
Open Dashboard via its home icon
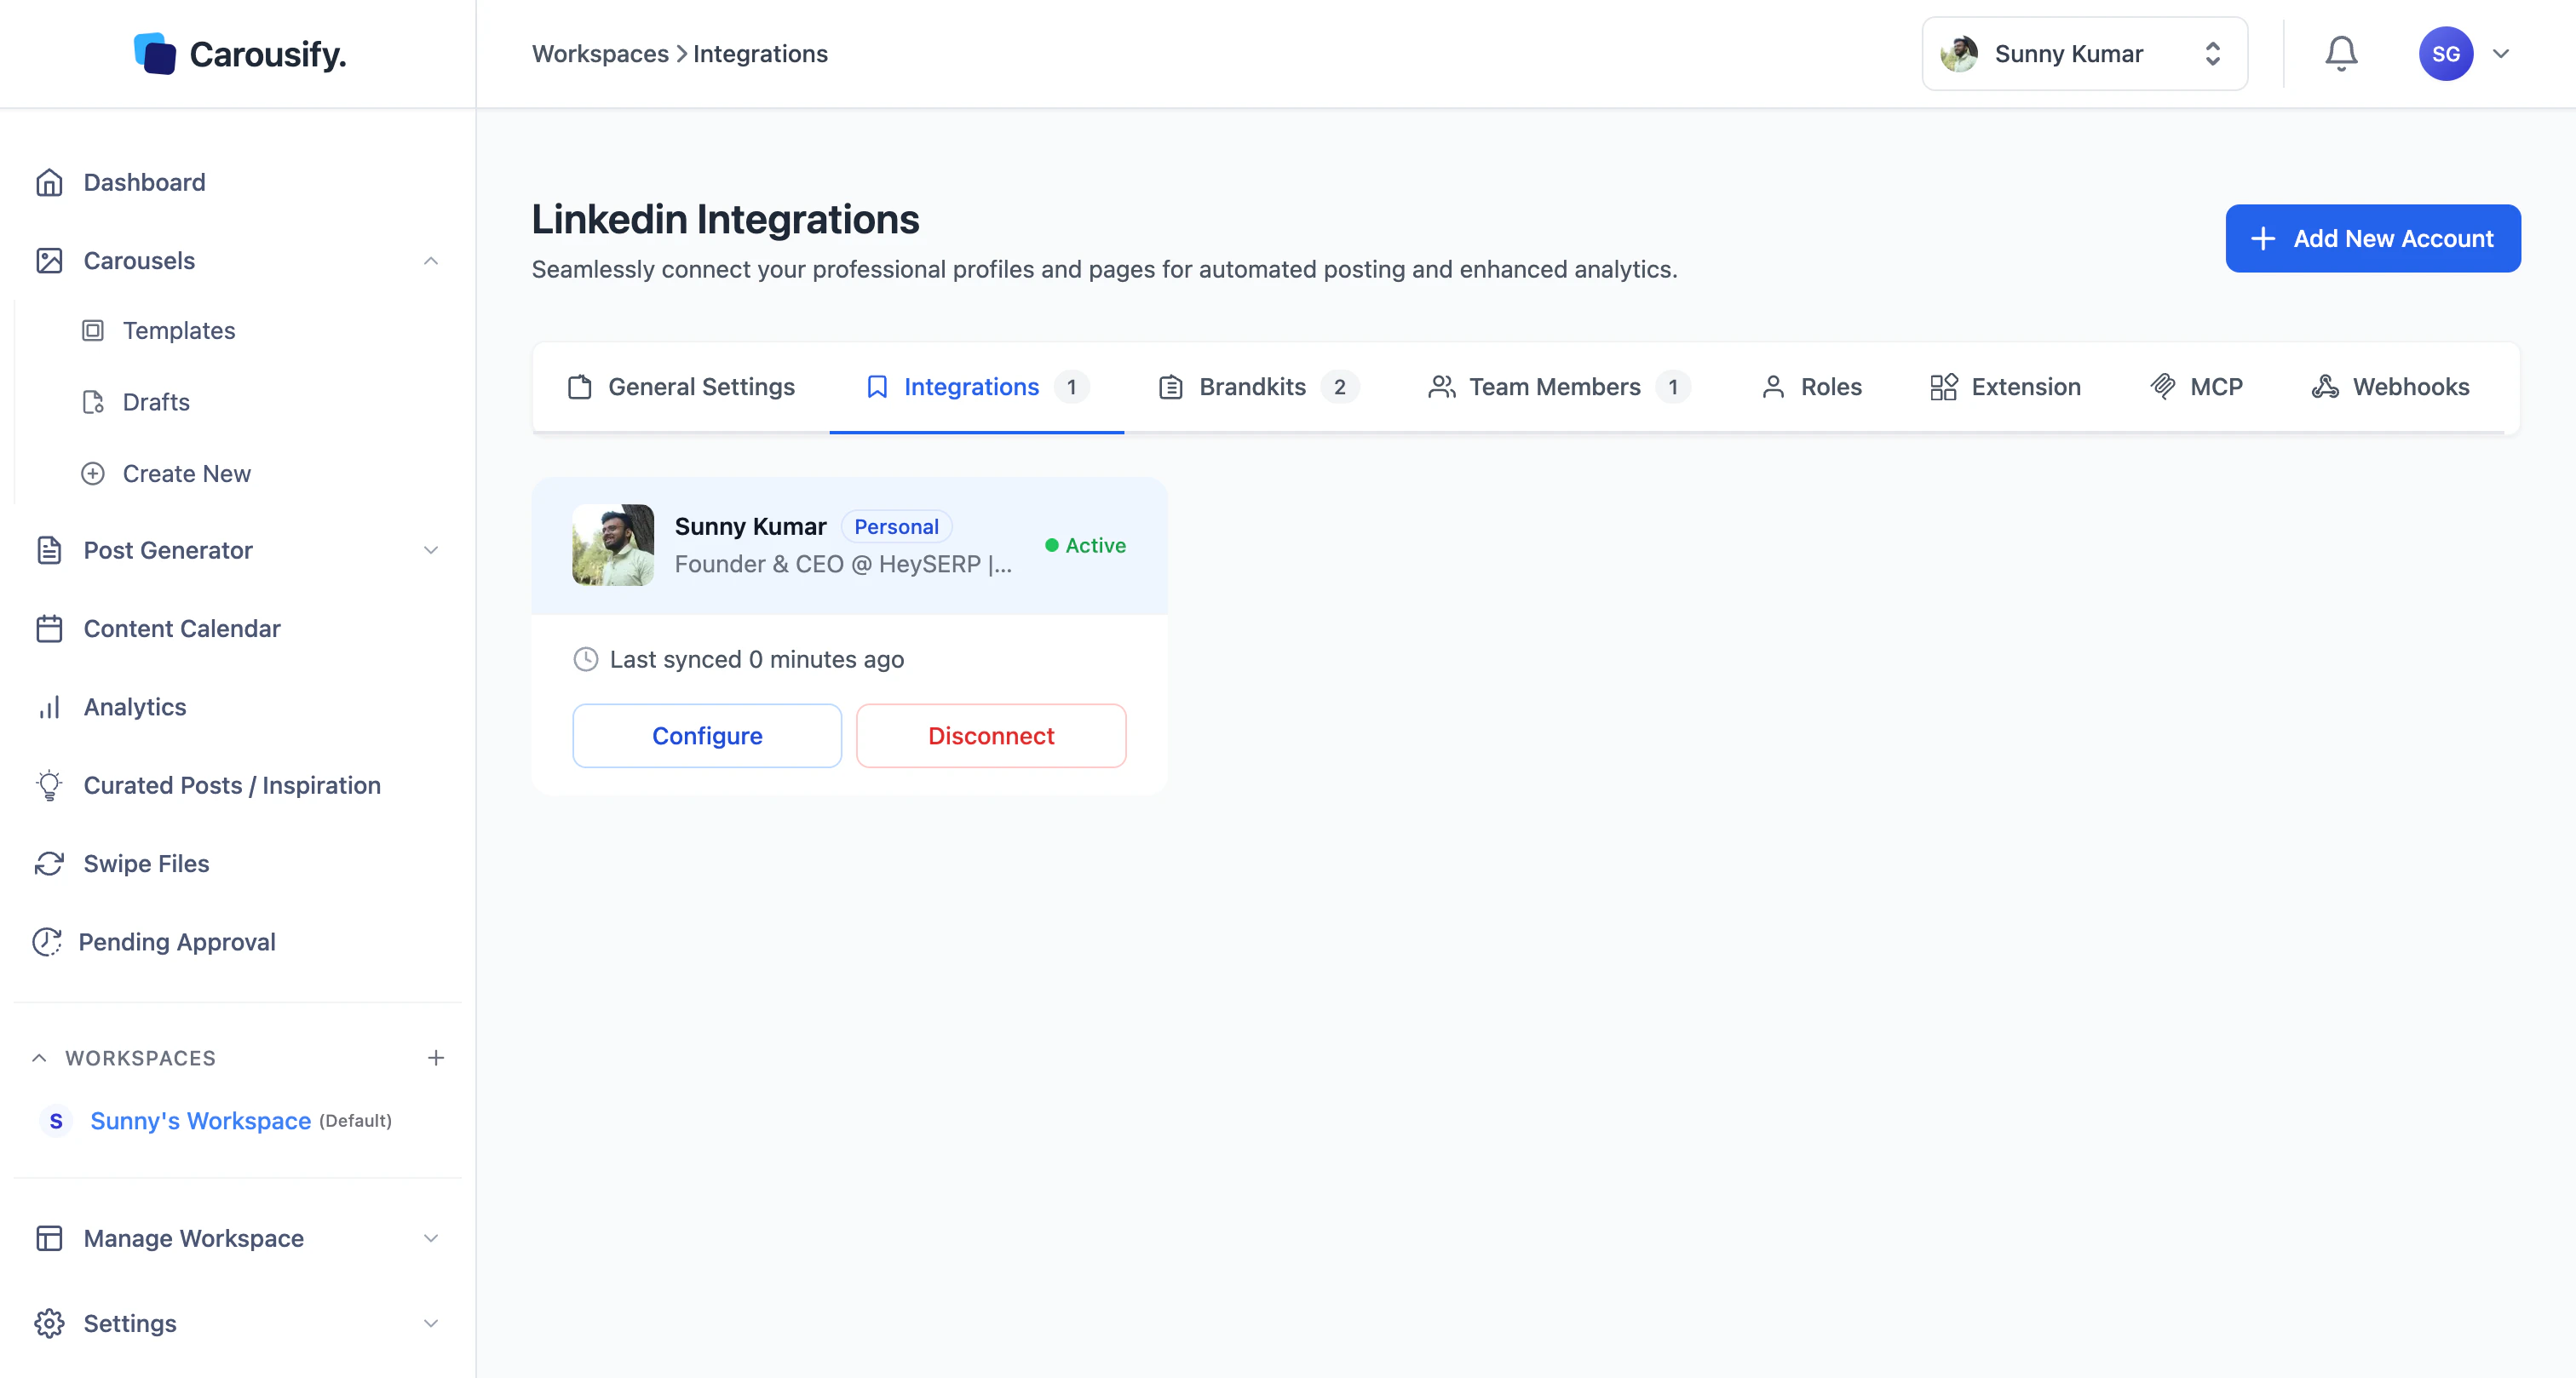(x=49, y=182)
